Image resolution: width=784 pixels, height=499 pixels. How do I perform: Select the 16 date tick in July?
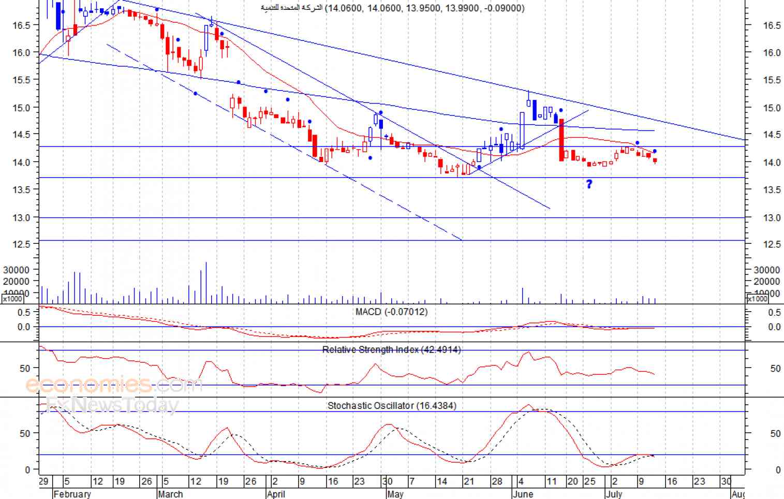pyautogui.click(x=672, y=481)
